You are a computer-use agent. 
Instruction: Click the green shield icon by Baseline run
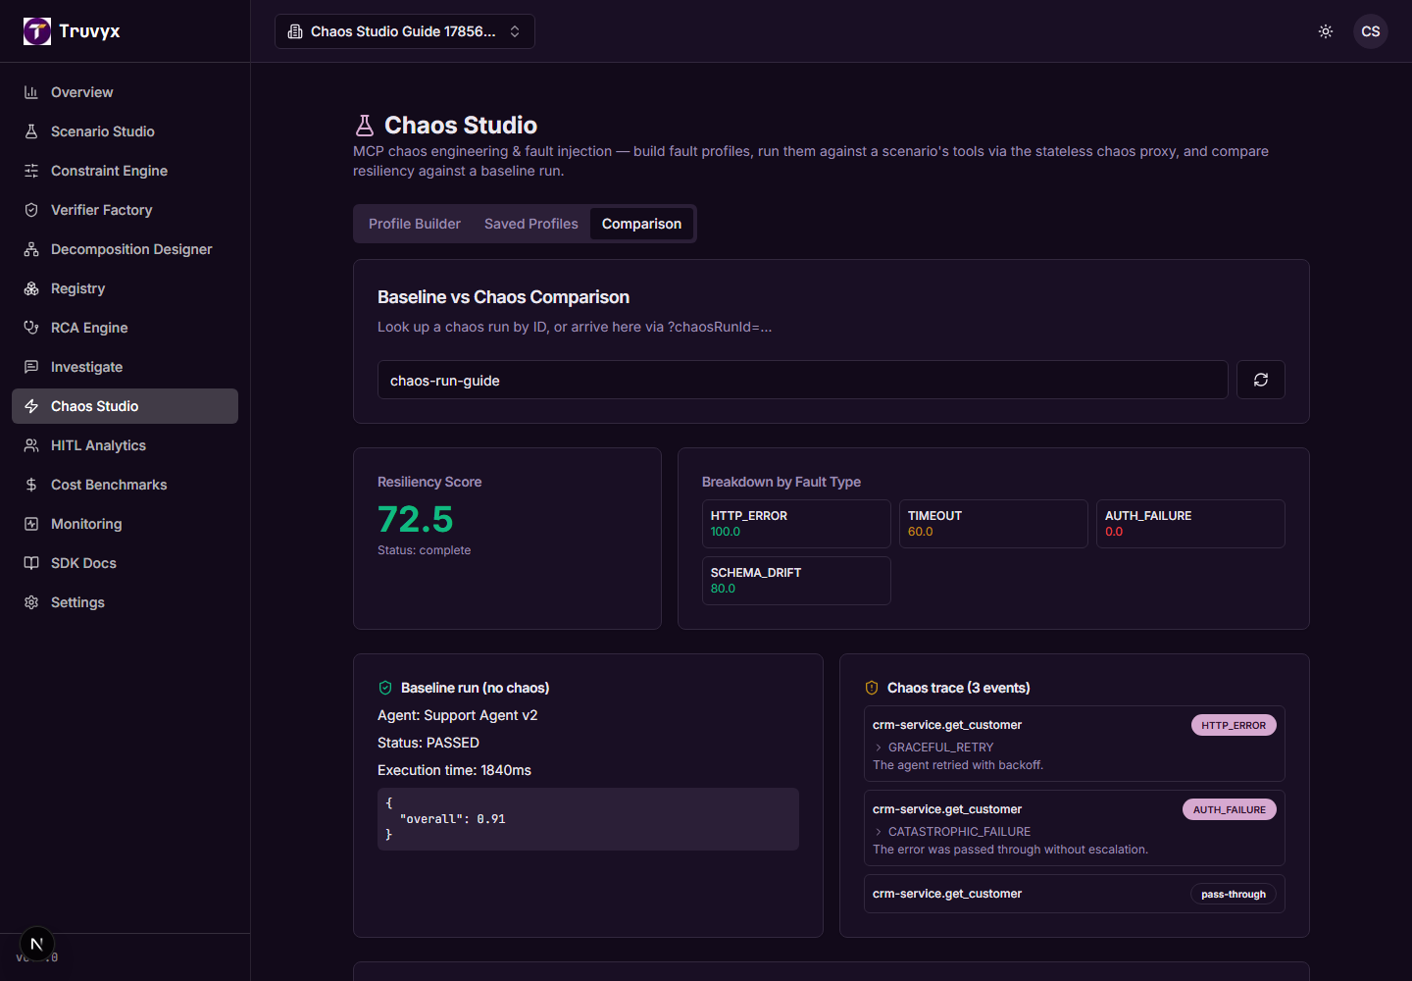coord(385,688)
